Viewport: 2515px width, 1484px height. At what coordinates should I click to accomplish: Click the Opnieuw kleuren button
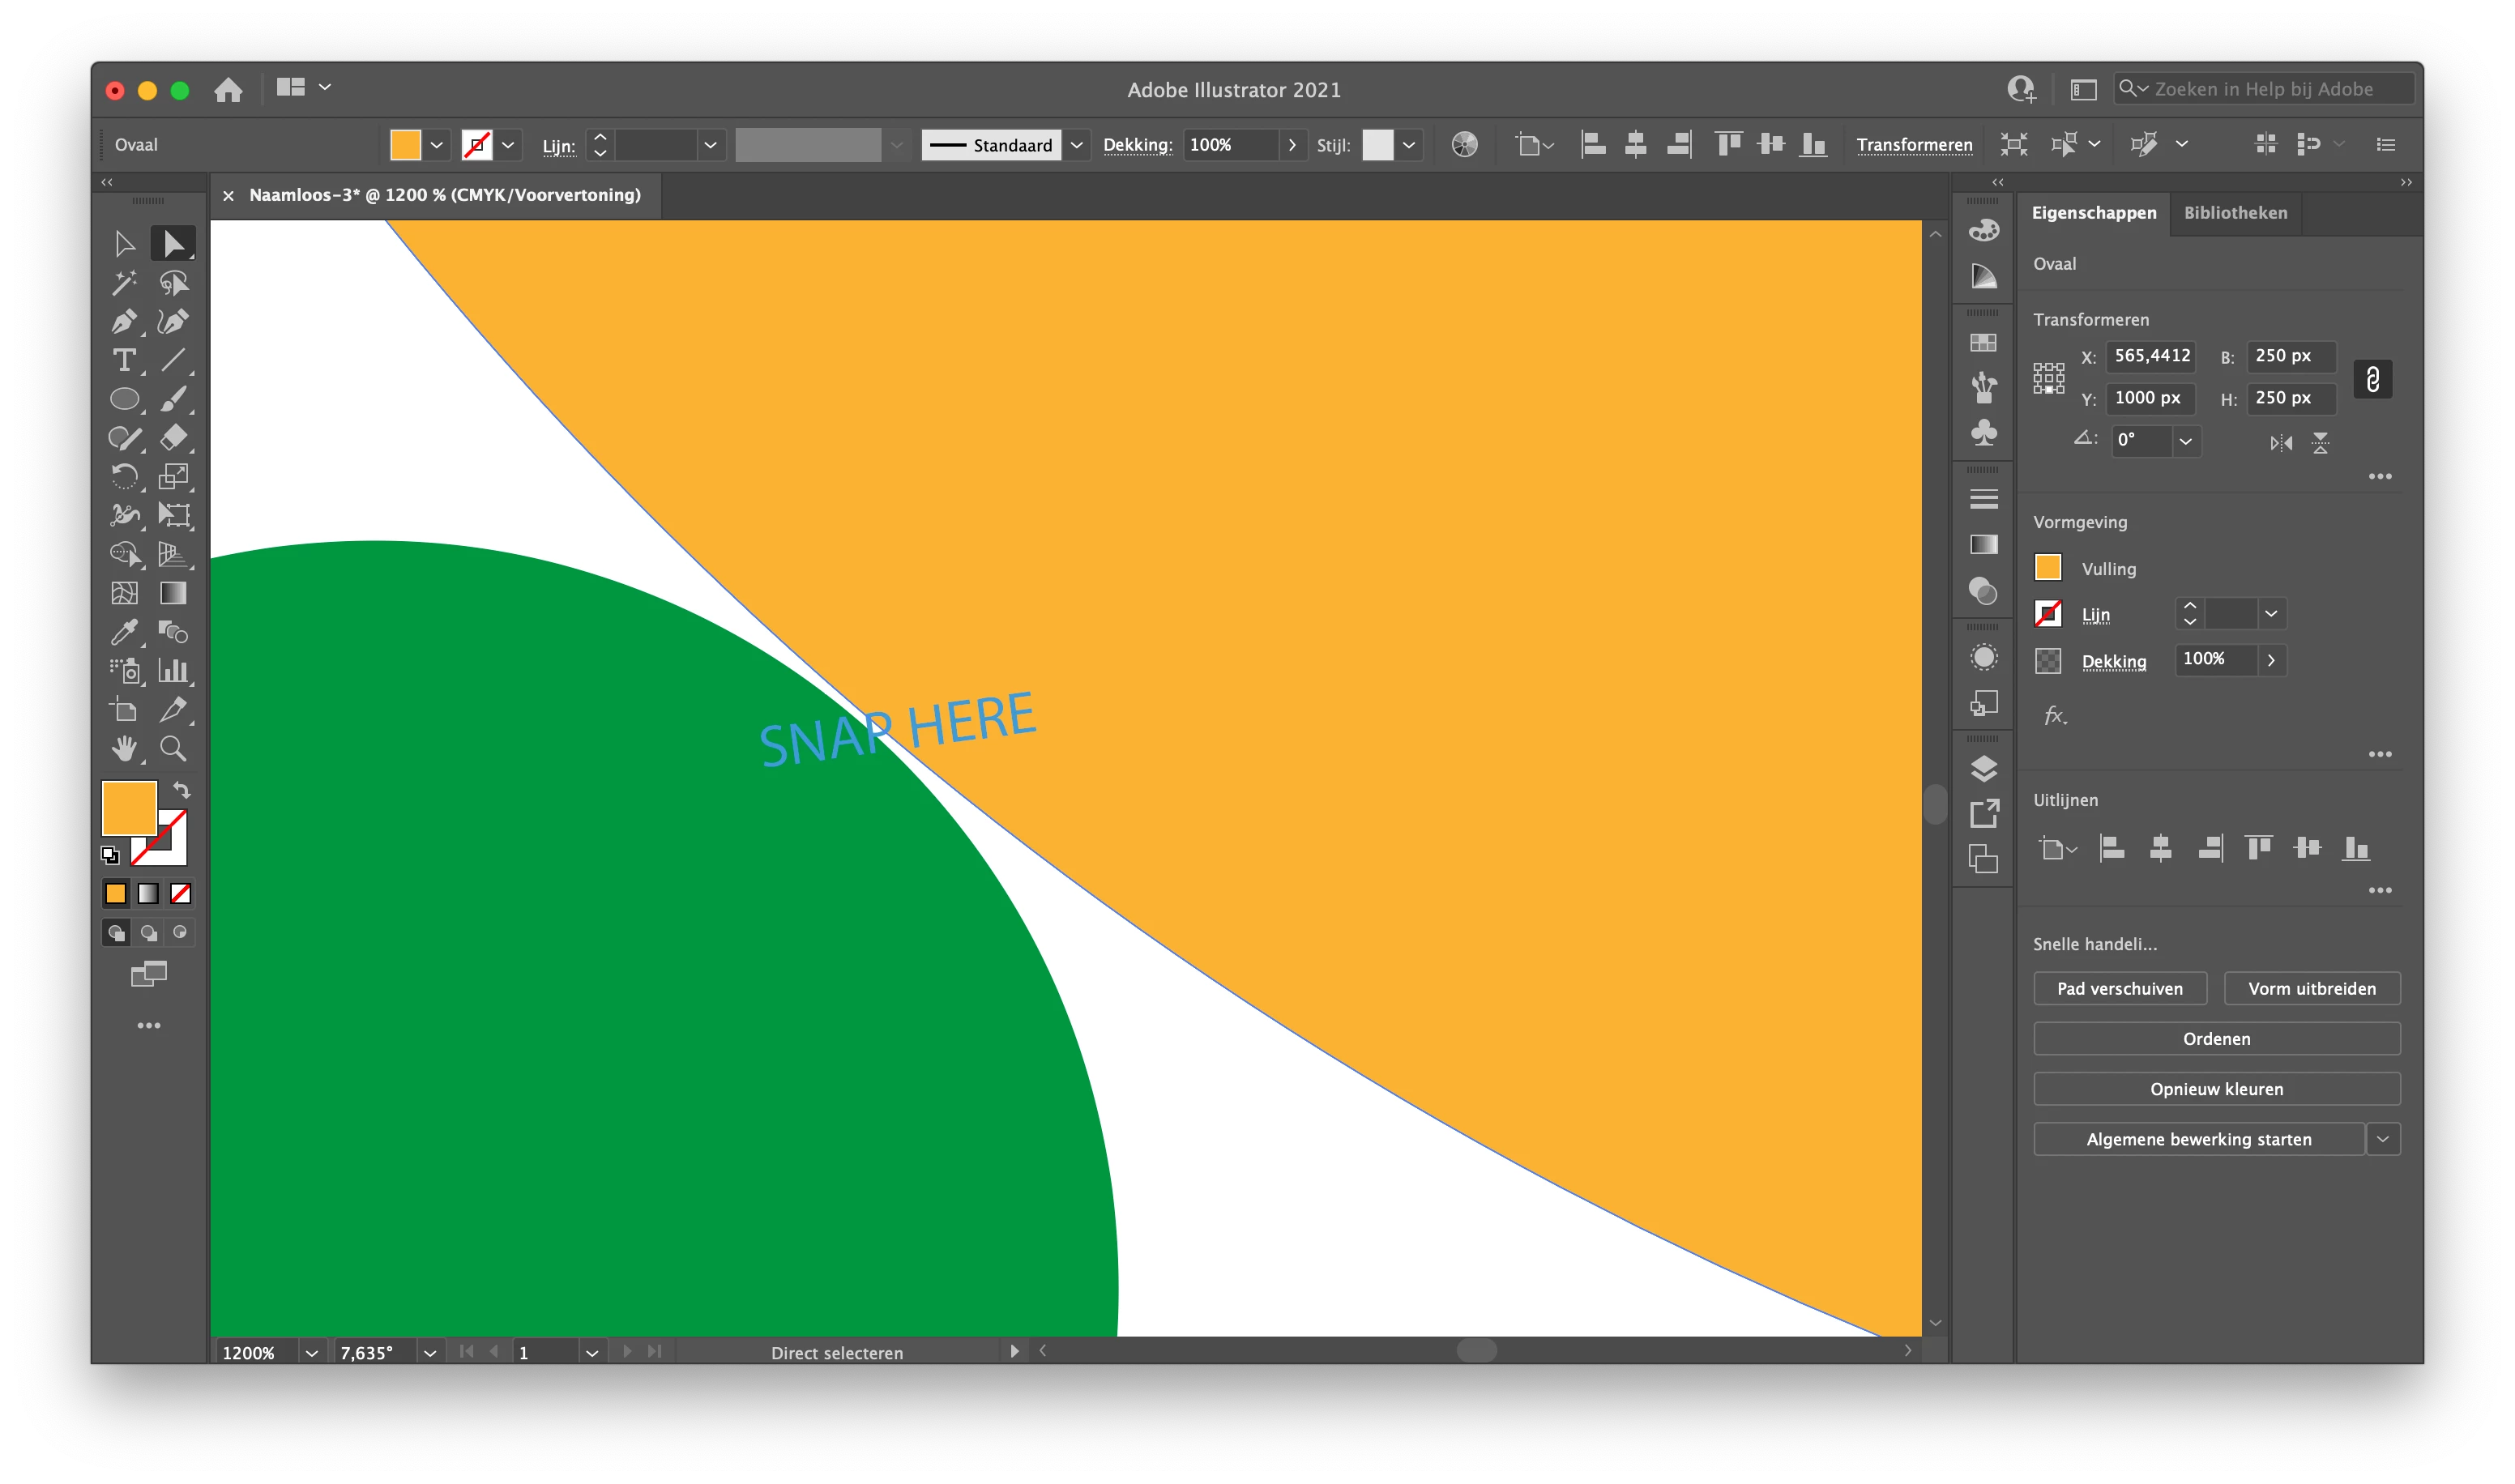[2216, 1089]
